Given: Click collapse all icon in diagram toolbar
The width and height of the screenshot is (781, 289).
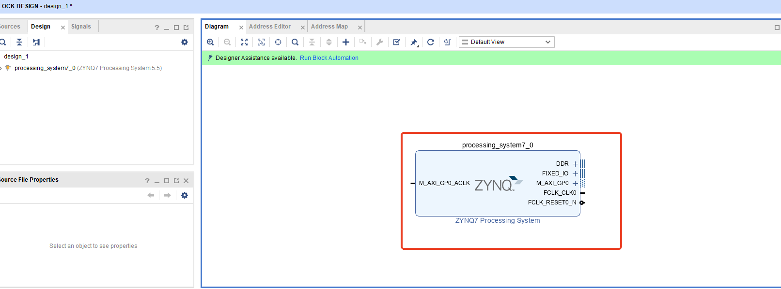Looking at the screenshot, I should coord(312,42).
